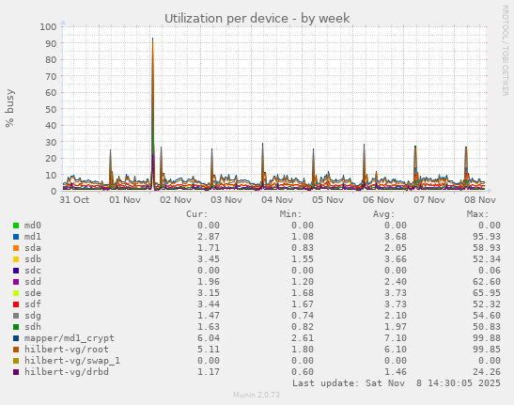Click md1 max value 95.93
The width and height of the screenshot is (514, 405).
pos(487,237)
